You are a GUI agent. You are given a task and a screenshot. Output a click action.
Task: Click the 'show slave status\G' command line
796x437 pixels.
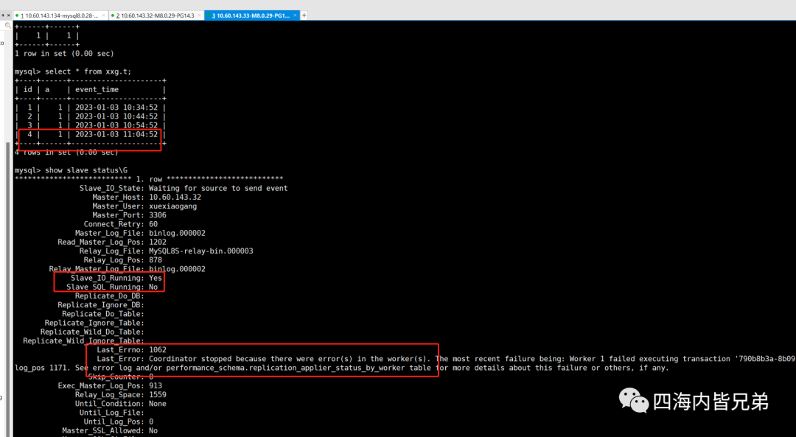(71, 170)
